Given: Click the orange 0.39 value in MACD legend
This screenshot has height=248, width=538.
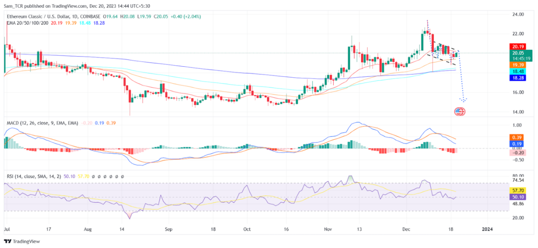Looking at the screenshot, I should pyautogui.click(x=111, y=123).
